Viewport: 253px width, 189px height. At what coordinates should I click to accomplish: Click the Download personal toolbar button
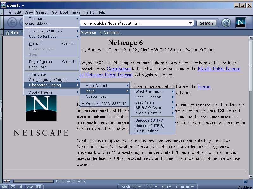pyautogui.click(x=88, y=33)
